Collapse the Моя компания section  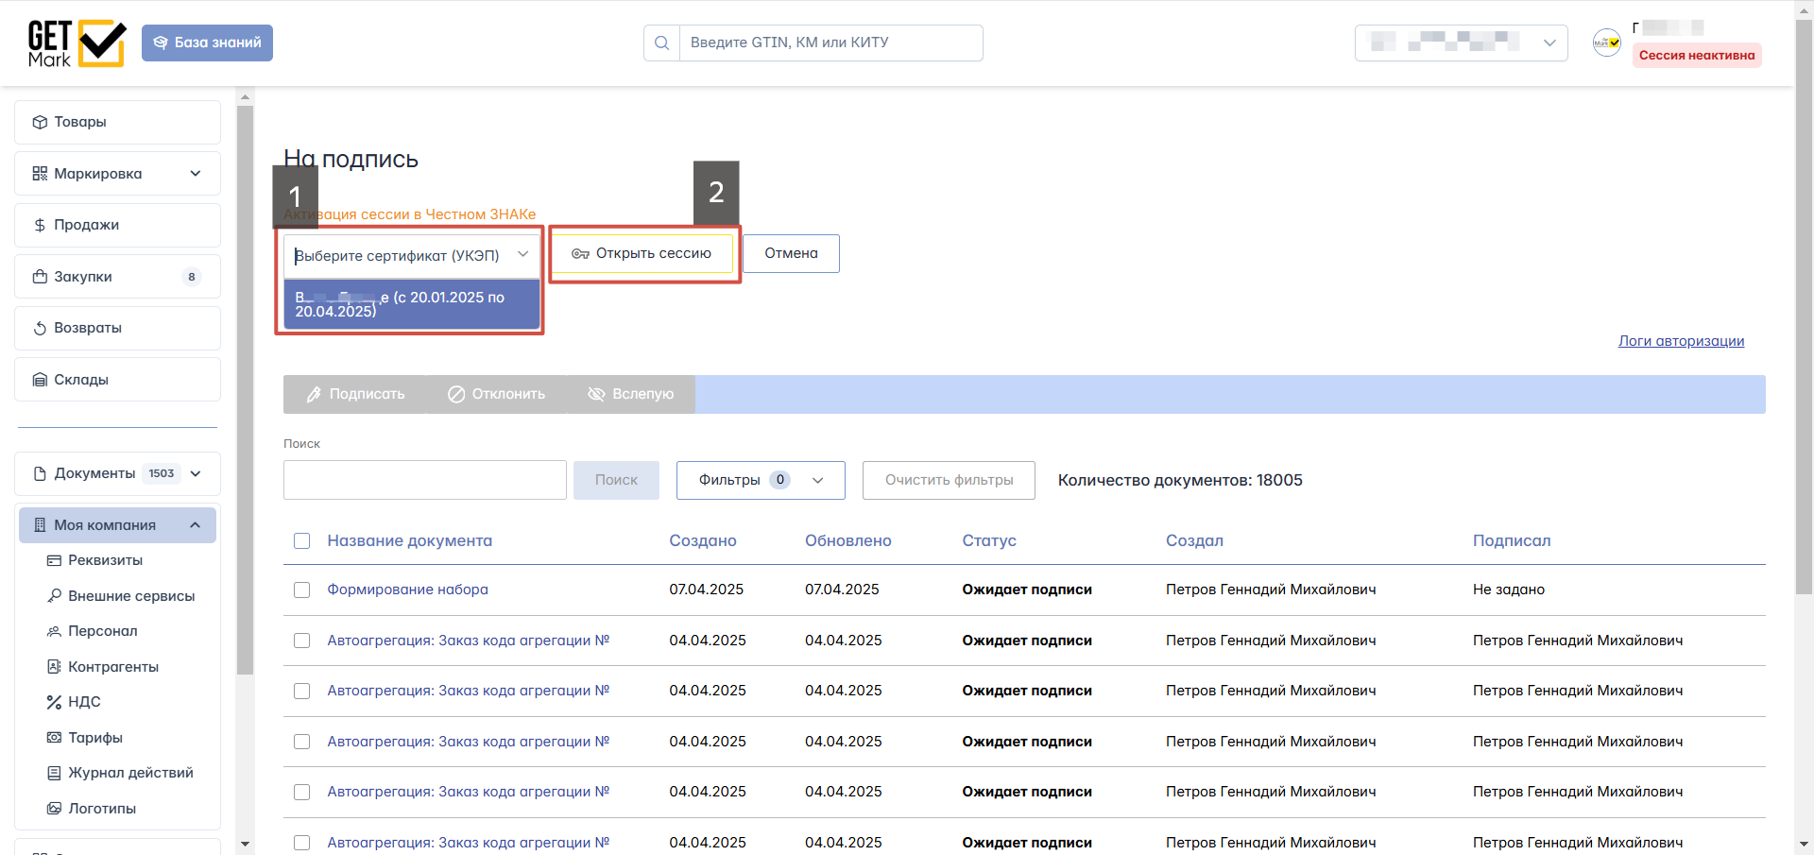pyautogui.click(x=196, y=525)
